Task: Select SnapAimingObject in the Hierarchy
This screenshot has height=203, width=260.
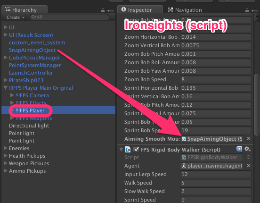Action: point(32,50)
